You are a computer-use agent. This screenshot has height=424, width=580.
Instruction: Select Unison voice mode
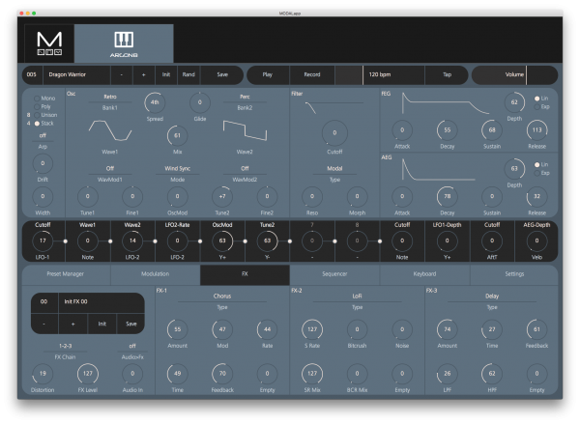click(45, 115)
